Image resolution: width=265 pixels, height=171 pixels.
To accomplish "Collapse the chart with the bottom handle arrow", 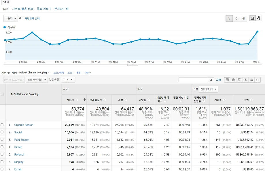I will click(132, 65).
